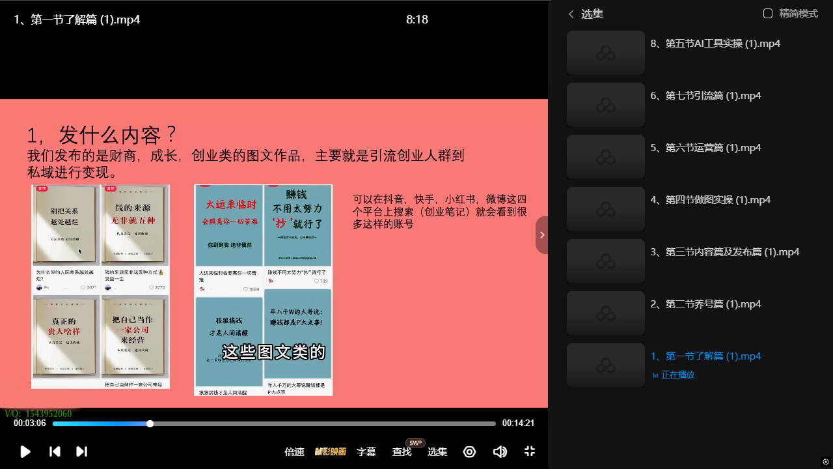Play 6、第七节引流篇 from the list
Image resolution: width=833 pixels, height=469 pixels.
tap(705, 96)
